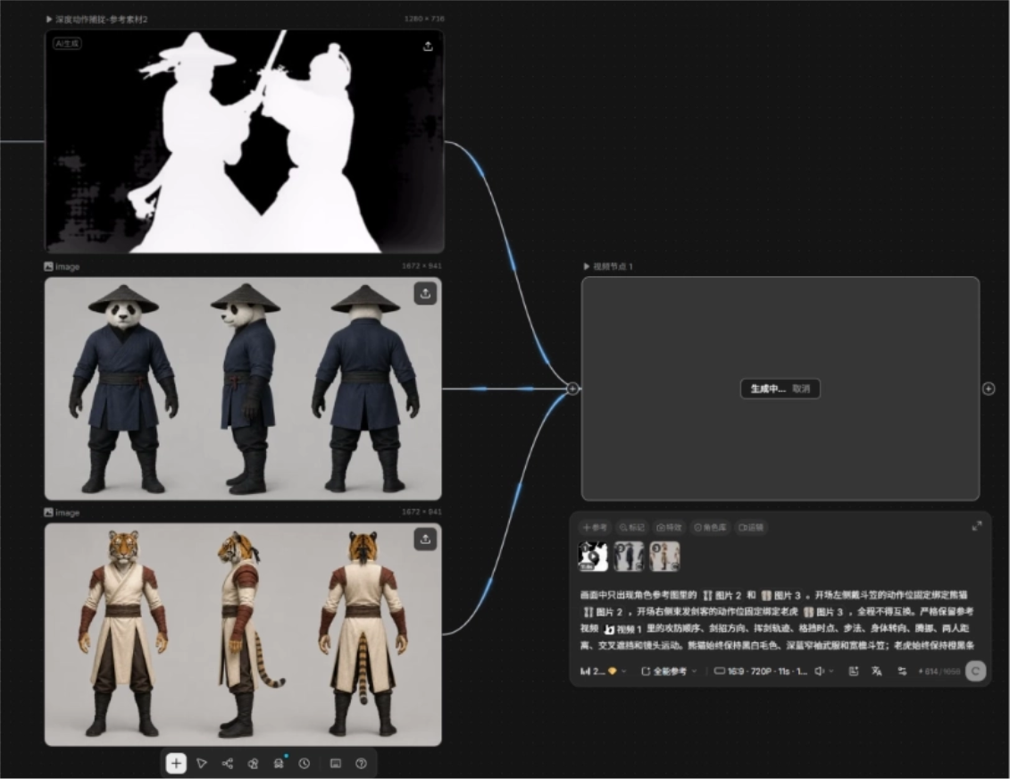Image resolution: width=1010 pixels, height=779 pixels.
Task: Click the minimap panel icon in bottom toolbar
Action: click(x=336, y=764)
